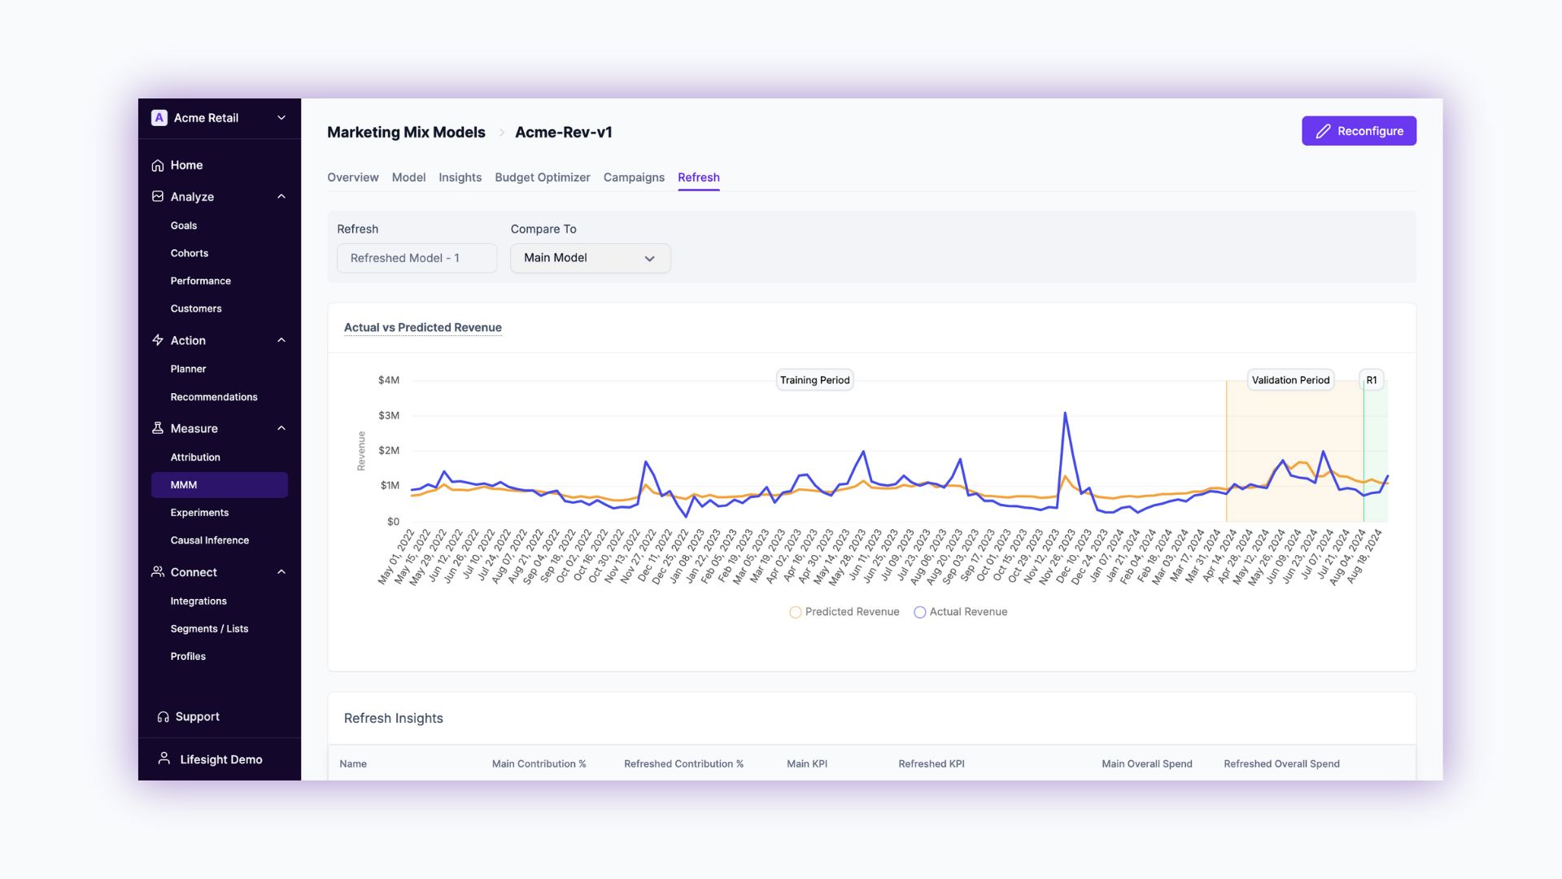Collapse the Analyze section chevron
The image size is (1562, 879).
[281, 196]
